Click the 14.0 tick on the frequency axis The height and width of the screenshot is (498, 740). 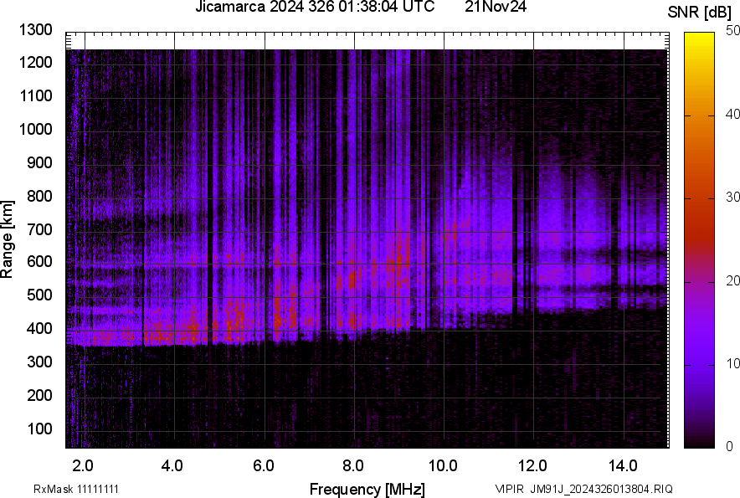click(x=623, y=465)
